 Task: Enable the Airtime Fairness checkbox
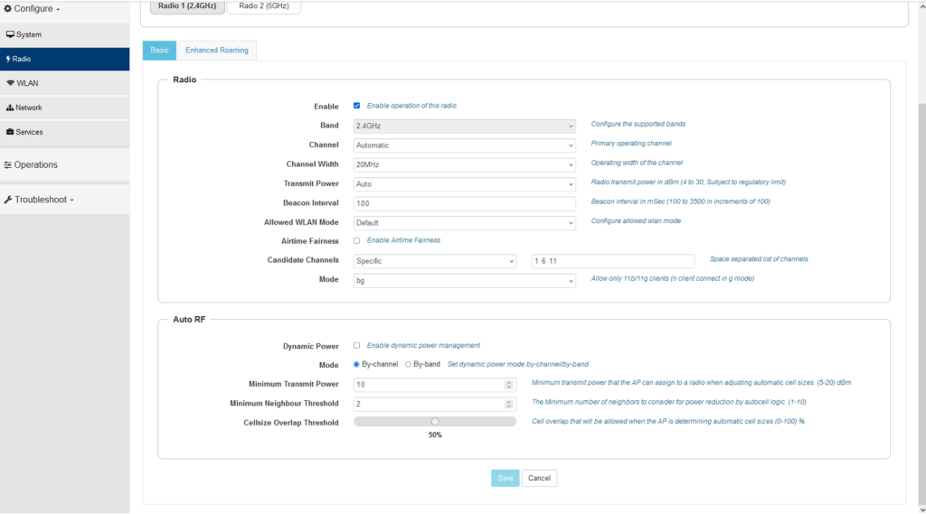(x=357, y=240)
